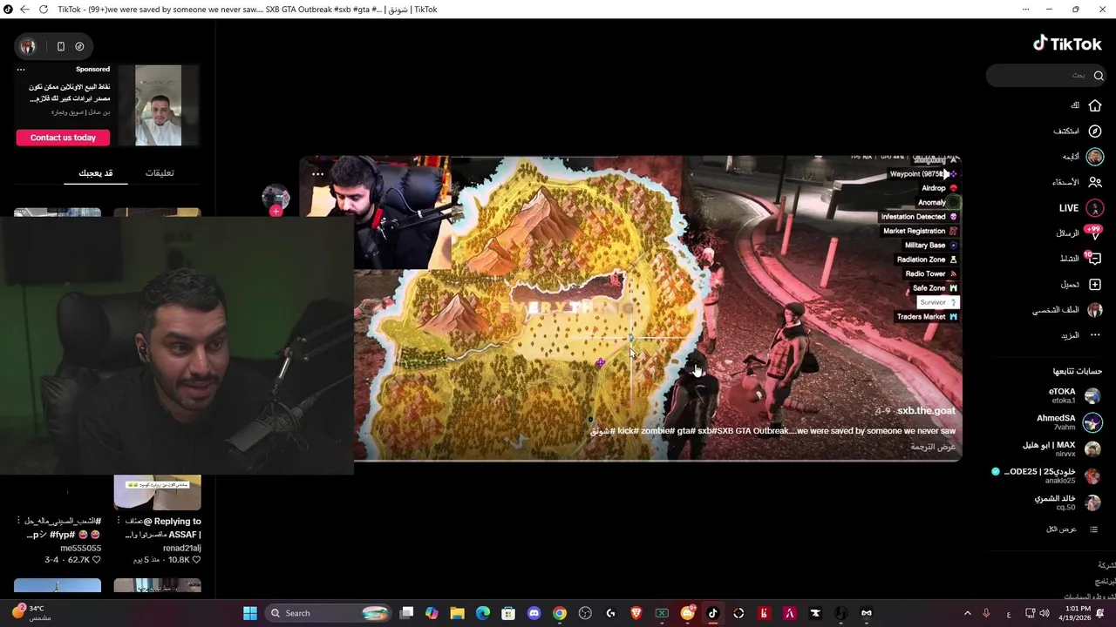Click browser back arrow
The height and width of the screenshot is (627, 1116).
coord(24,10)
